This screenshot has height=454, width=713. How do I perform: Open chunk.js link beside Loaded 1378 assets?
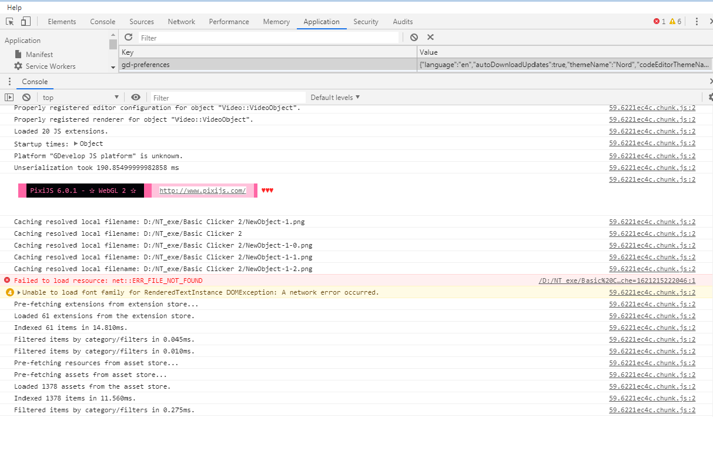652,386
